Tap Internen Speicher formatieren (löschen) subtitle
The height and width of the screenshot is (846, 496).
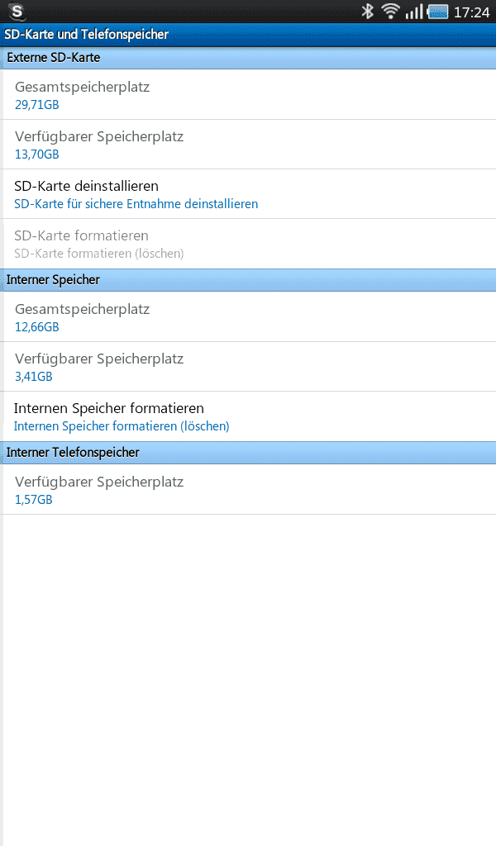[x=122, y=426]
